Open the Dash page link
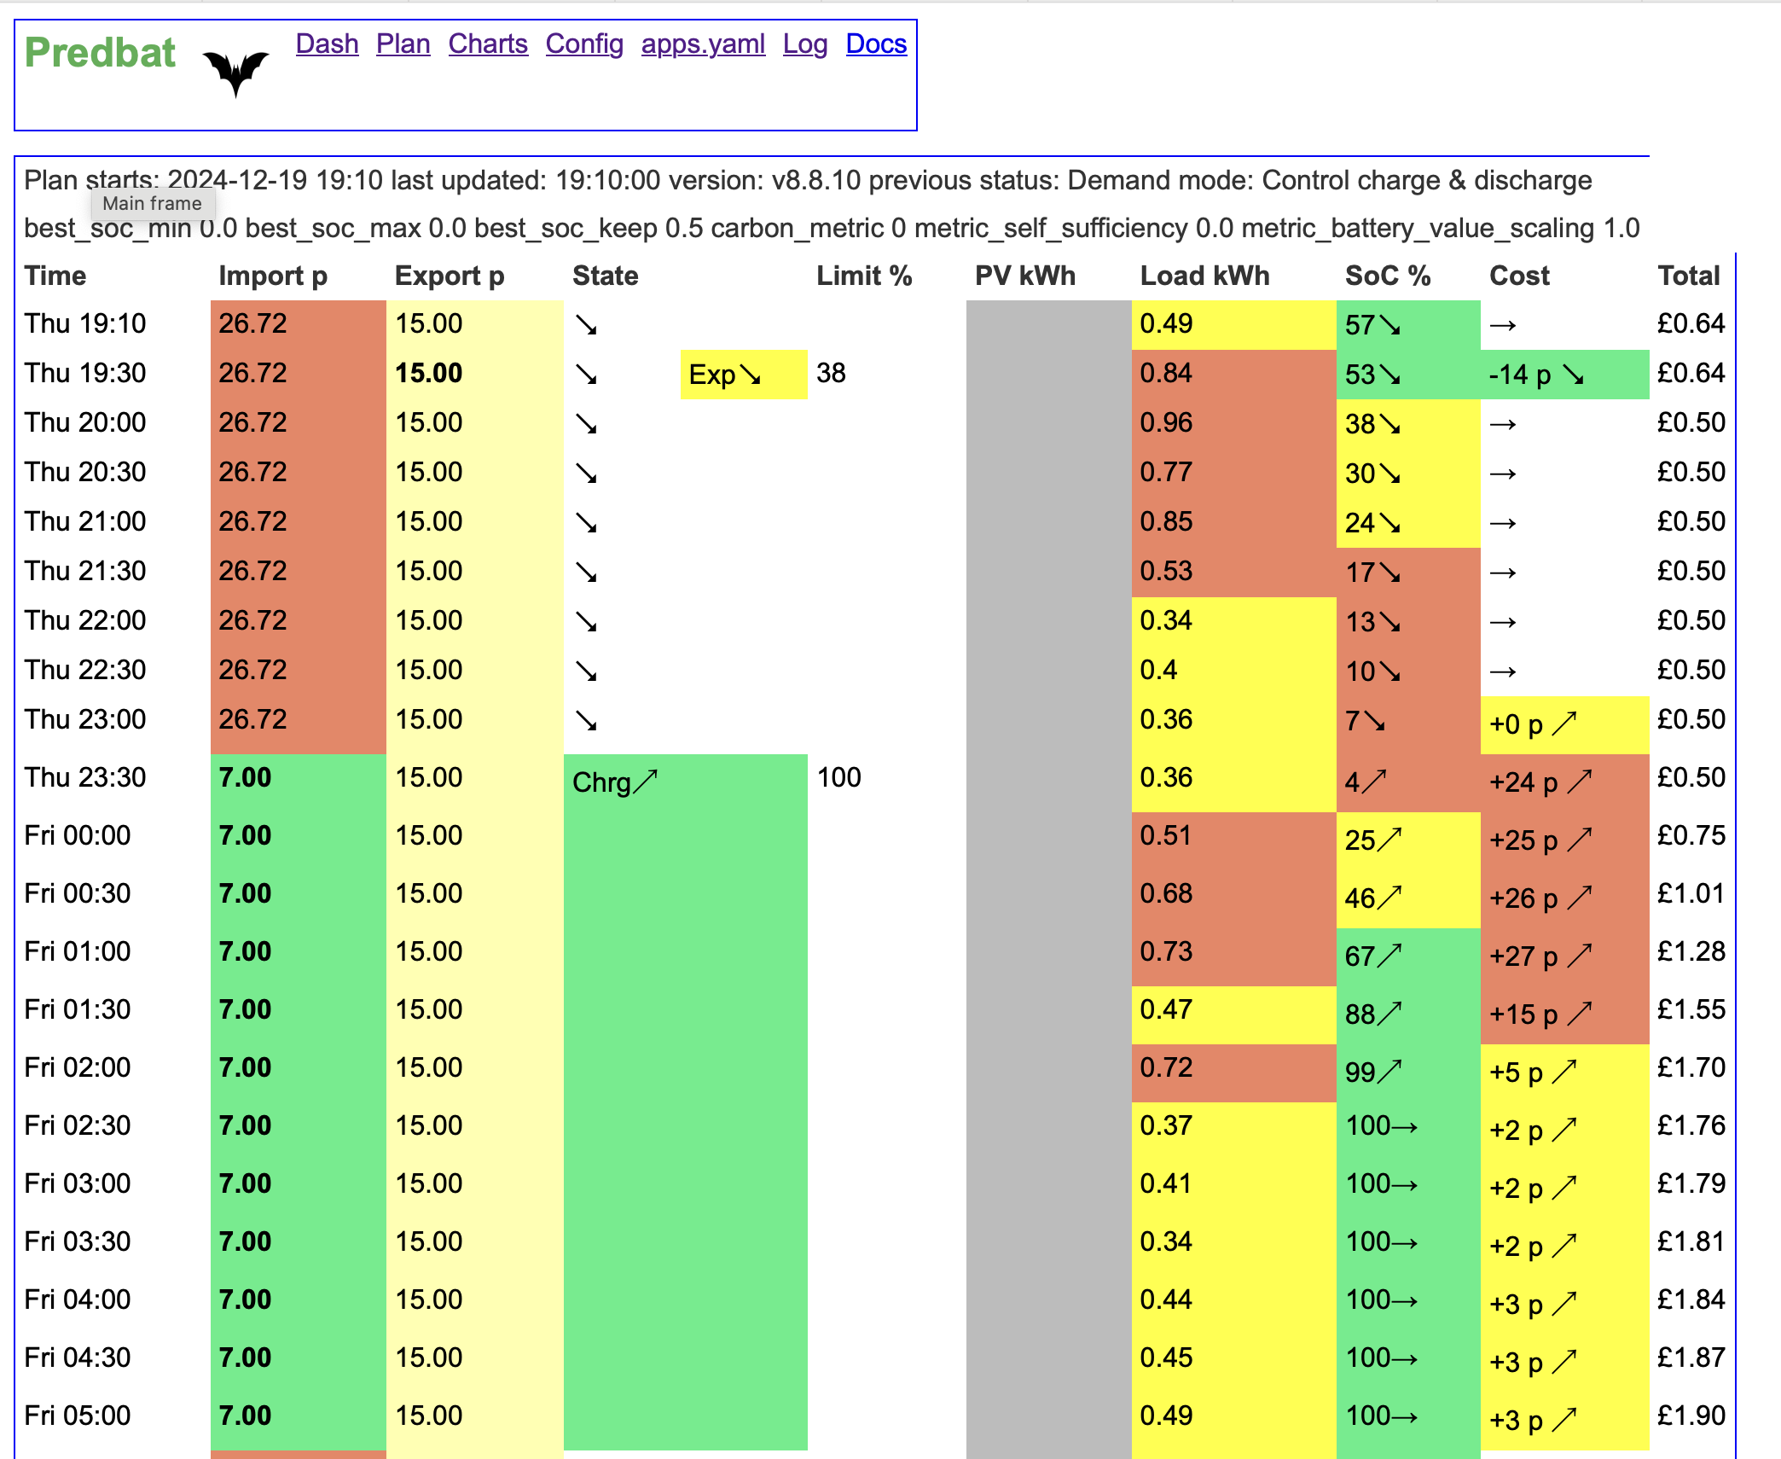The image size is (1781, 1459). [x=327, y=44]
